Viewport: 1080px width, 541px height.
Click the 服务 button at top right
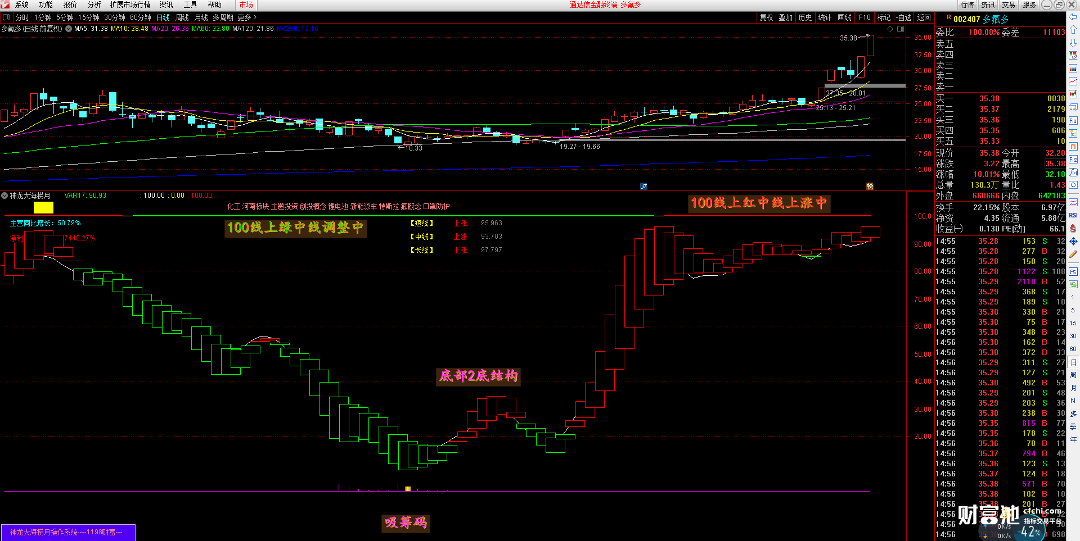1029,4
